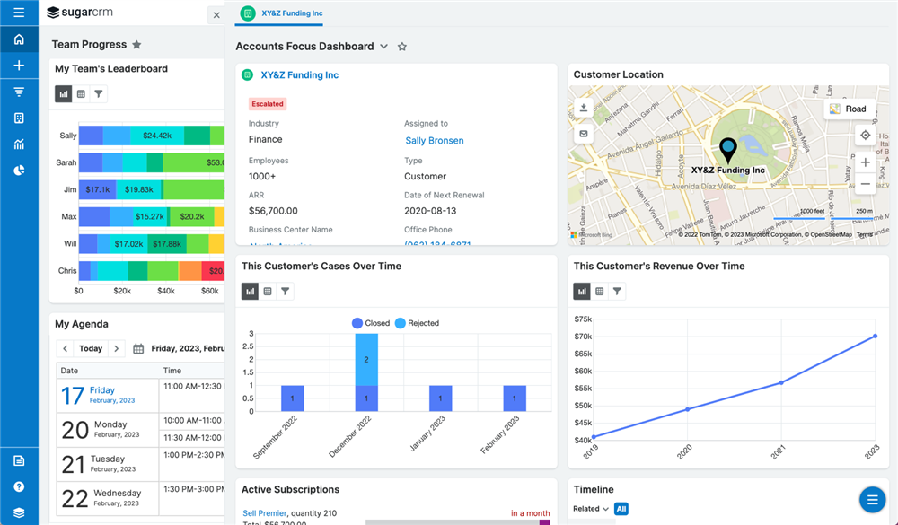Favorite the Accounts Focus Dashboard star
Viewport: 898px width, 525px height.
[402, 47]
